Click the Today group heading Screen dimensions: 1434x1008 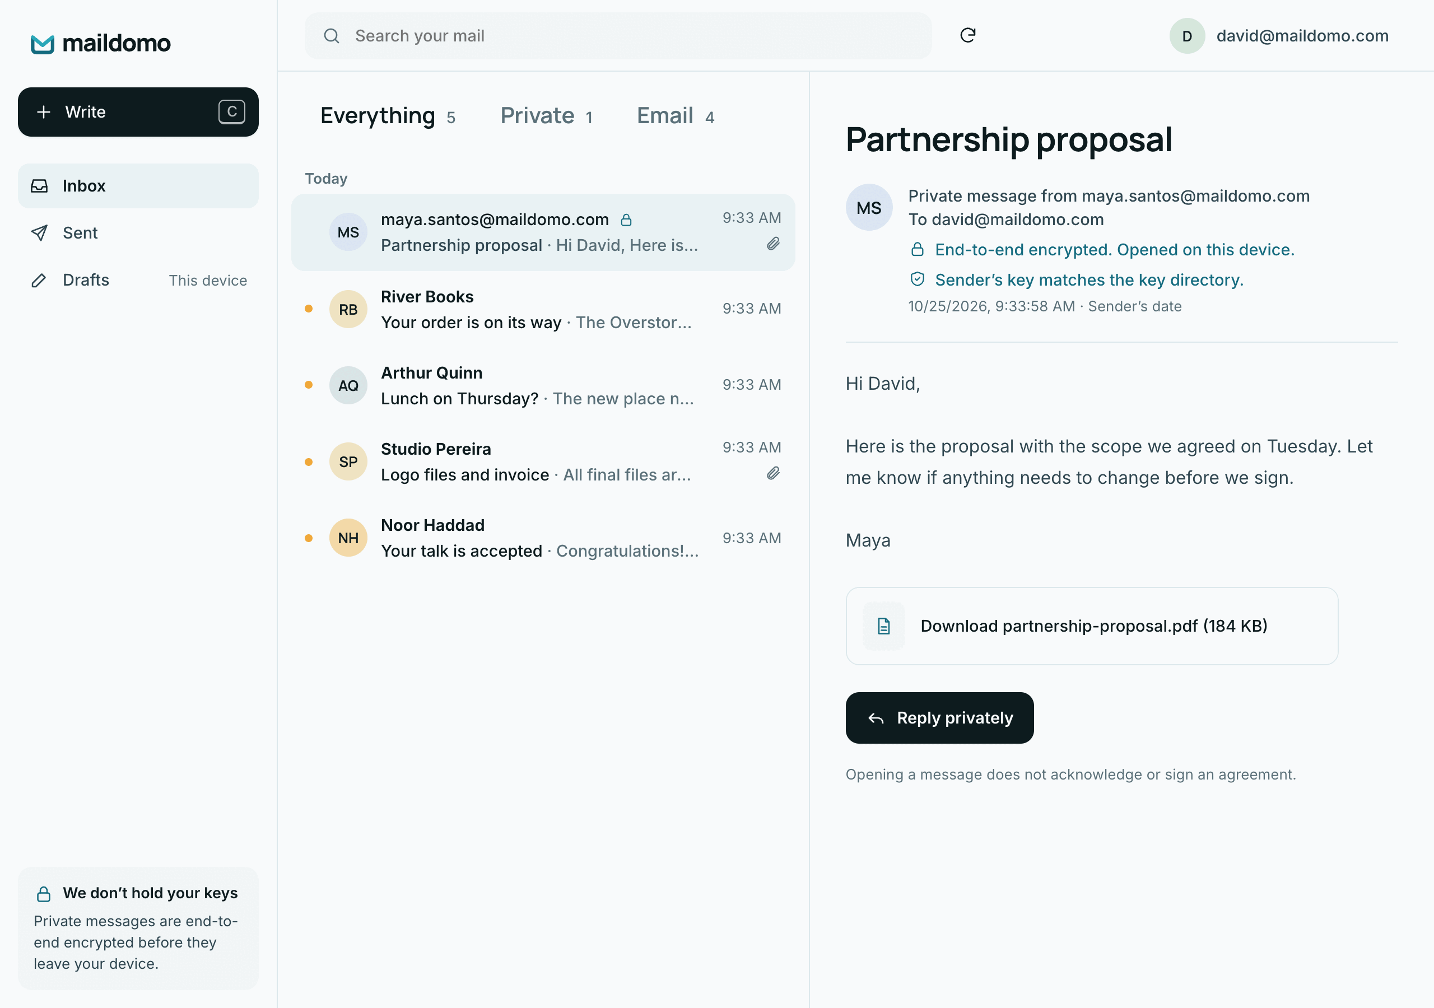pyautogui.click(x=325, y=179)
